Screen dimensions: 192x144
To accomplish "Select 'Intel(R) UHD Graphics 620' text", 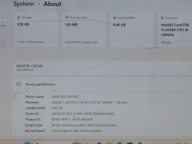I will click(x=81, y=42).
